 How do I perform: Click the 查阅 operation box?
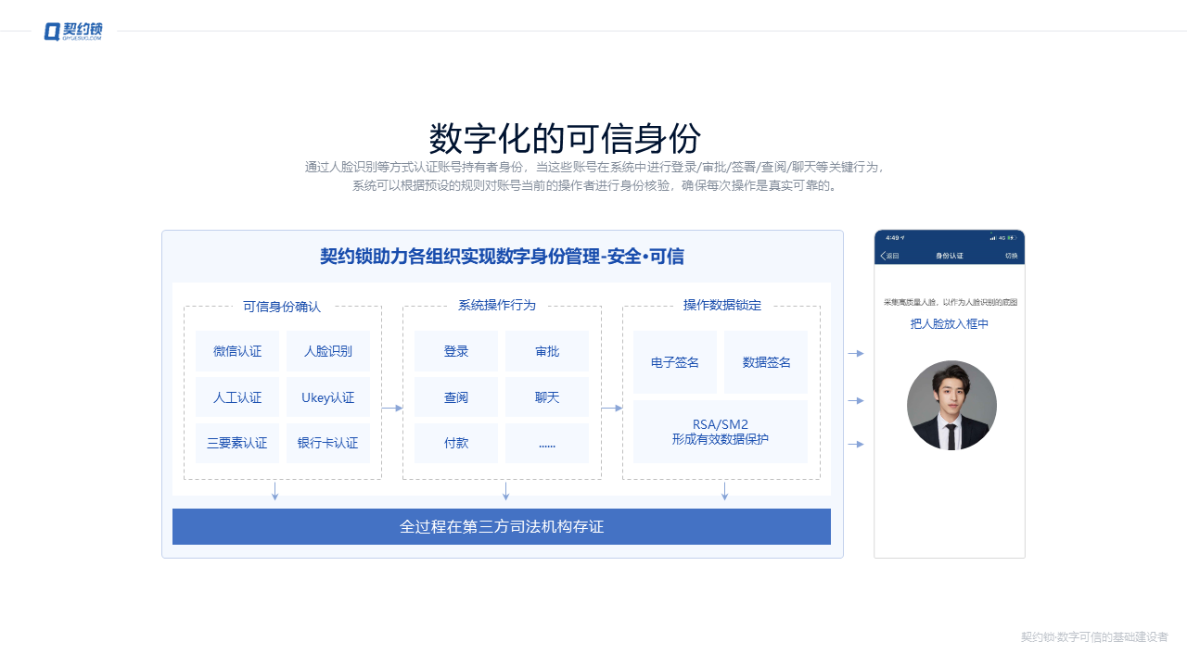pyautogui.click(x=456, y=397)
